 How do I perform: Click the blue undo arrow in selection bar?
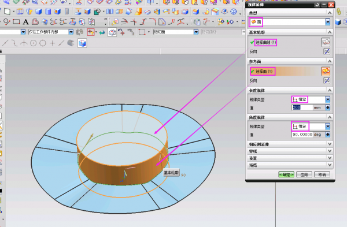pyautogui.click(x=102, y=32)
